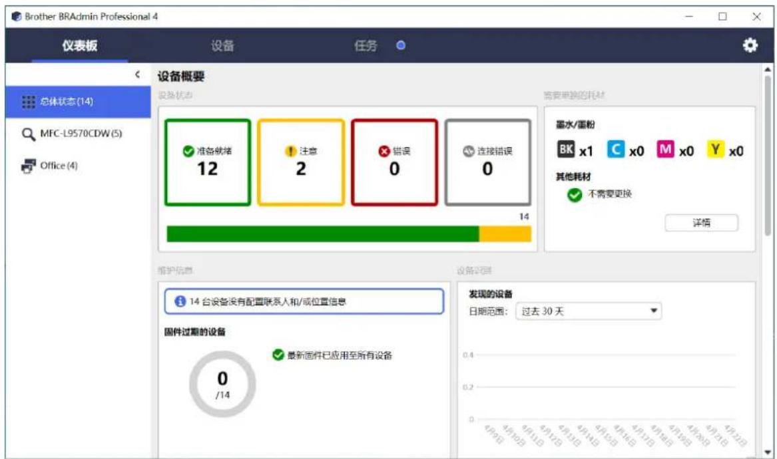Click the x1 count beside BK
Viewport: 777px width, 459px height.
click(586, 151)
